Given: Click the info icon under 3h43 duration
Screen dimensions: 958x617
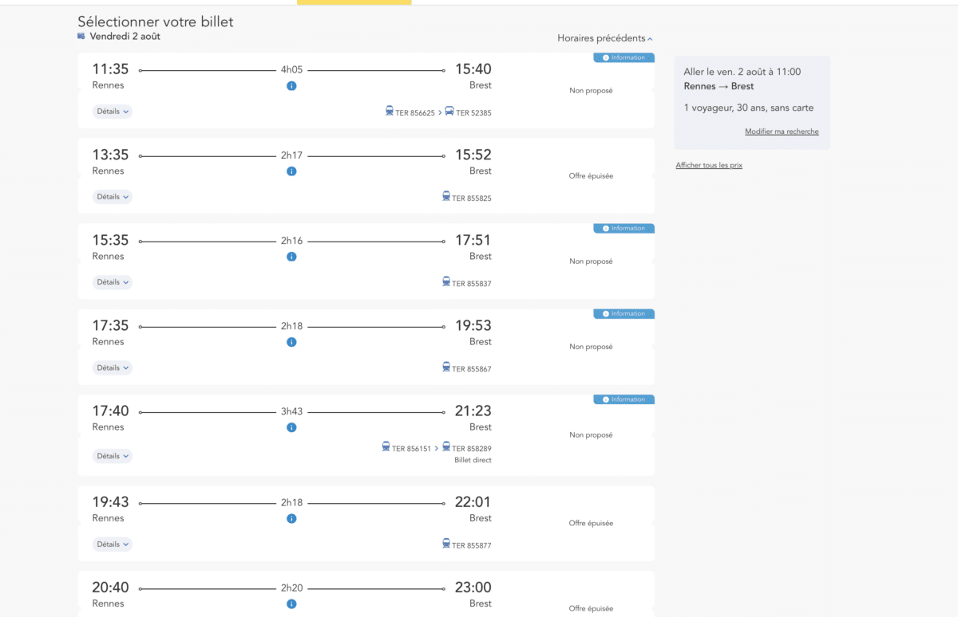Looking at the screenshot, I should point(291,427).
